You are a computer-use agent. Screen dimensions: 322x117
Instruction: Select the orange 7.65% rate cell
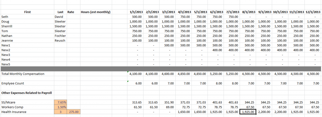pyautogui.click(x=60, y=102)
